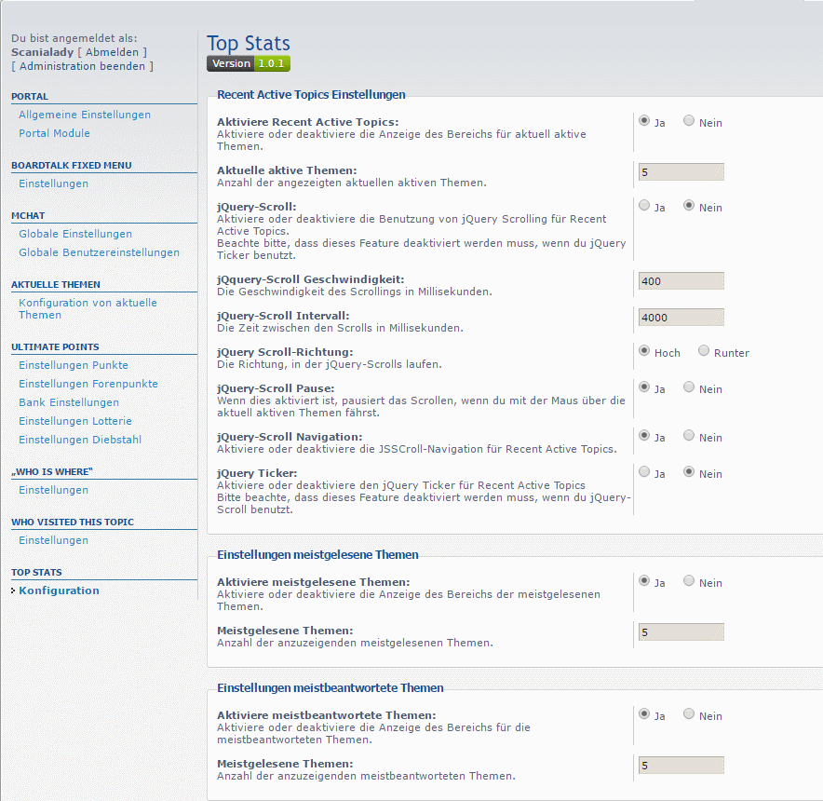The image size is (823, 801).
Task: Click the Aktuelle aktive Themen number field
Action: coord(681,172)
